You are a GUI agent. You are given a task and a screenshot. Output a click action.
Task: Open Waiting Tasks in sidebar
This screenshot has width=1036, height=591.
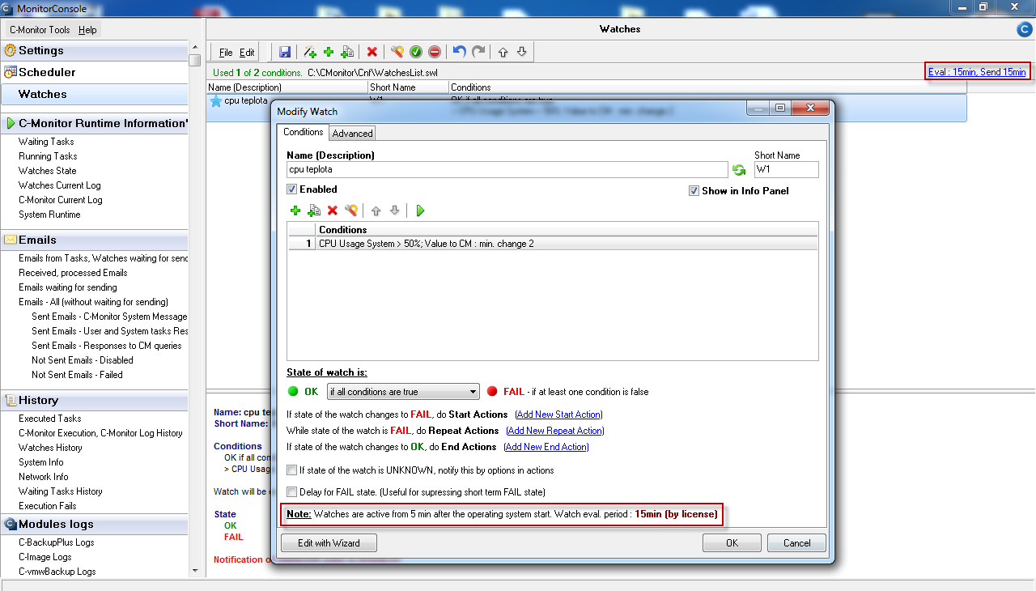click(46, 142)
